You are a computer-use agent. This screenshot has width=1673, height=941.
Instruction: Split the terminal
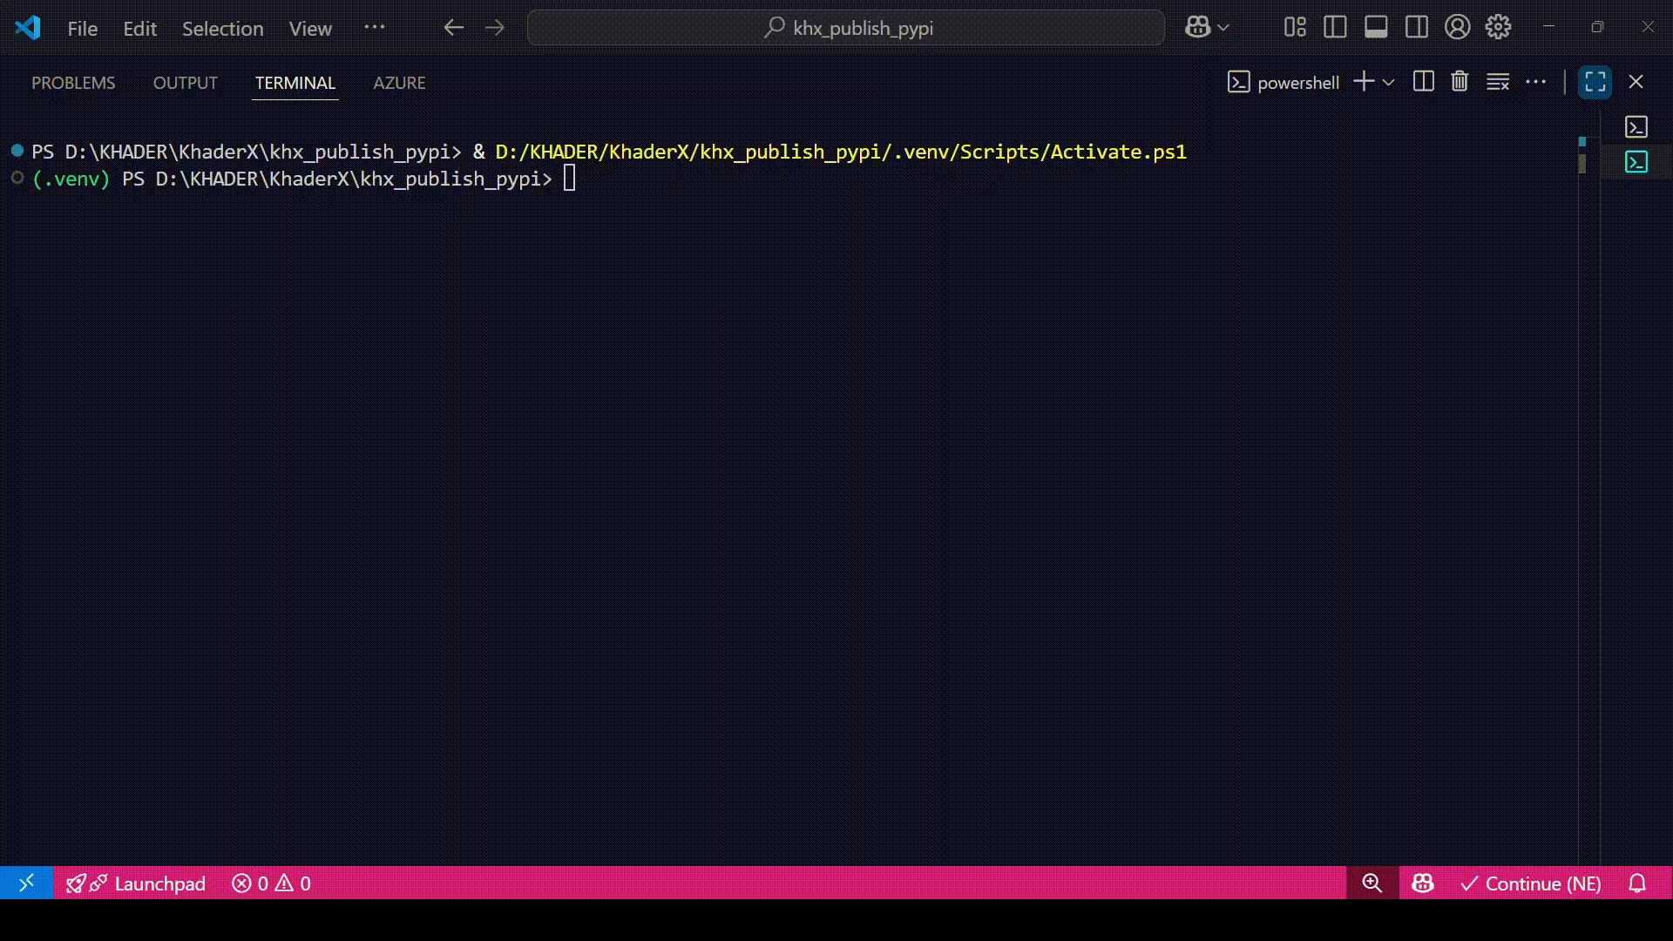(1424, 82)
